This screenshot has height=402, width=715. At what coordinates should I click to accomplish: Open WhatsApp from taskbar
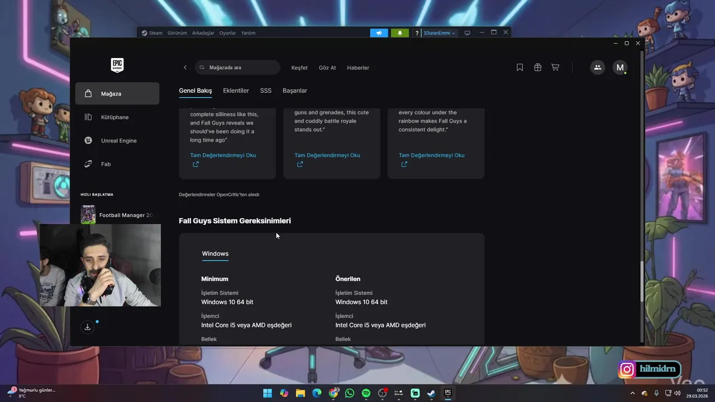(x=350, y=393)
